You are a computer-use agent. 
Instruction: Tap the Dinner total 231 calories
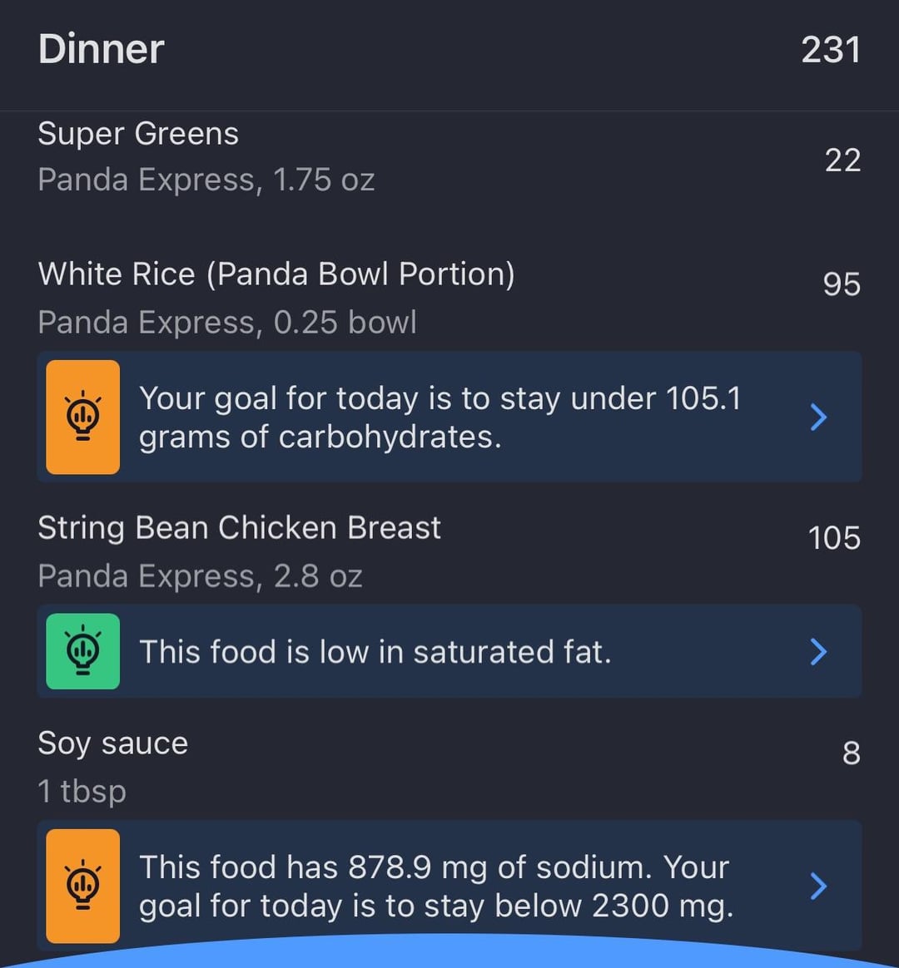831,49
